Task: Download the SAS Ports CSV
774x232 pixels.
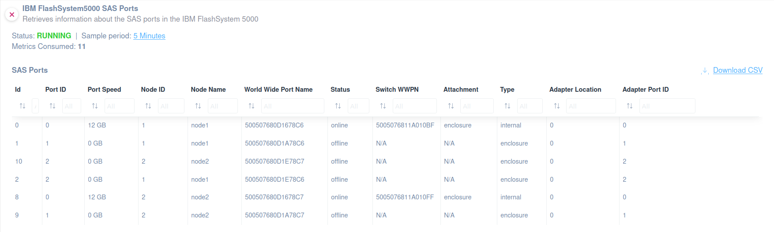Action: click(737, 70)
